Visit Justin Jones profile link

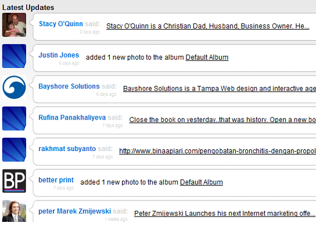pyautogui.click(x=59, y=55)
